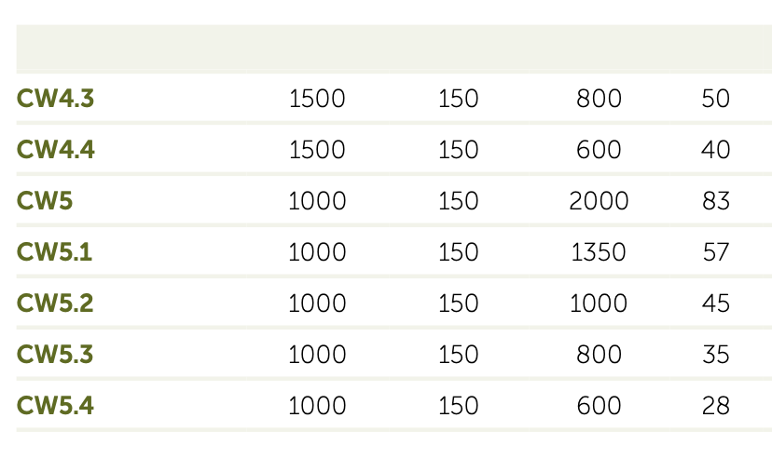Click the 1500 cell in the CW4.3 row
This screenshot has width=772, height=458.
tap(317, 99)
